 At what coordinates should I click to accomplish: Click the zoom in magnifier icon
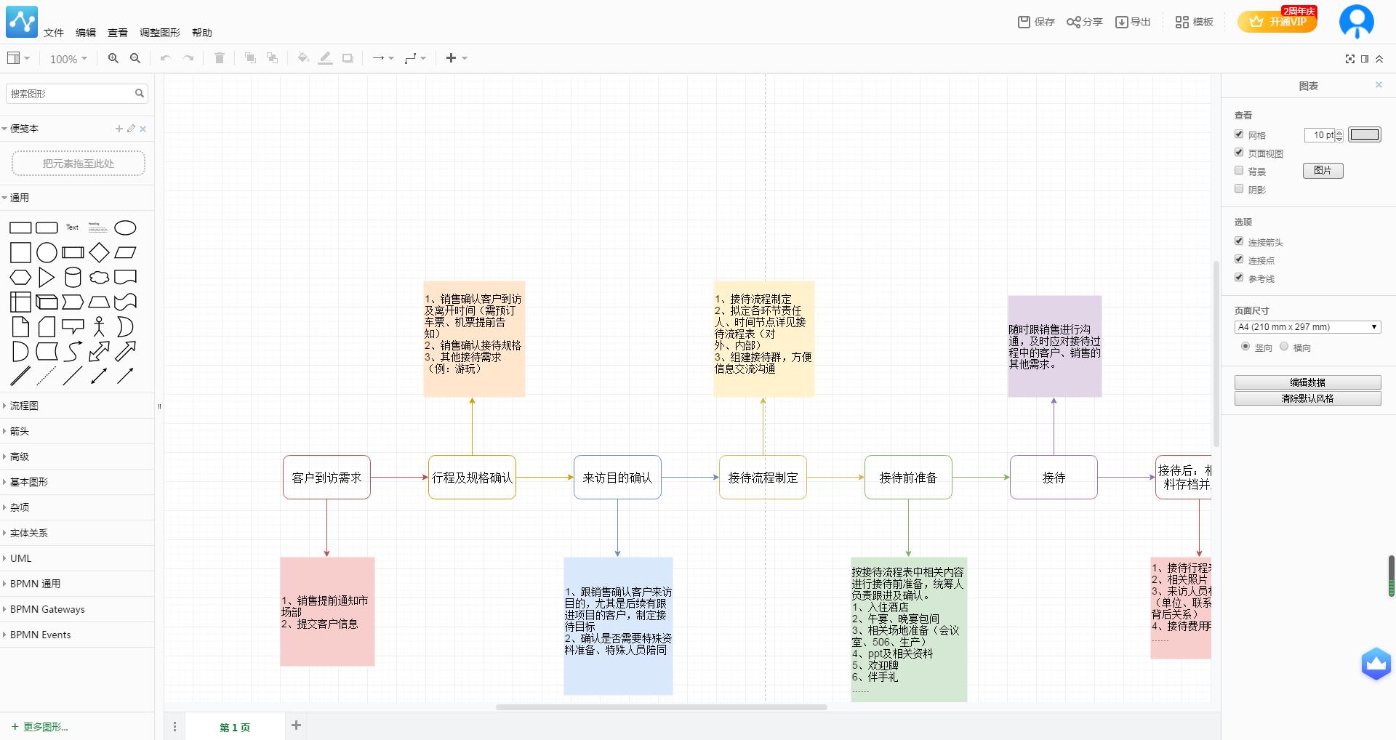tap(113, 58)
